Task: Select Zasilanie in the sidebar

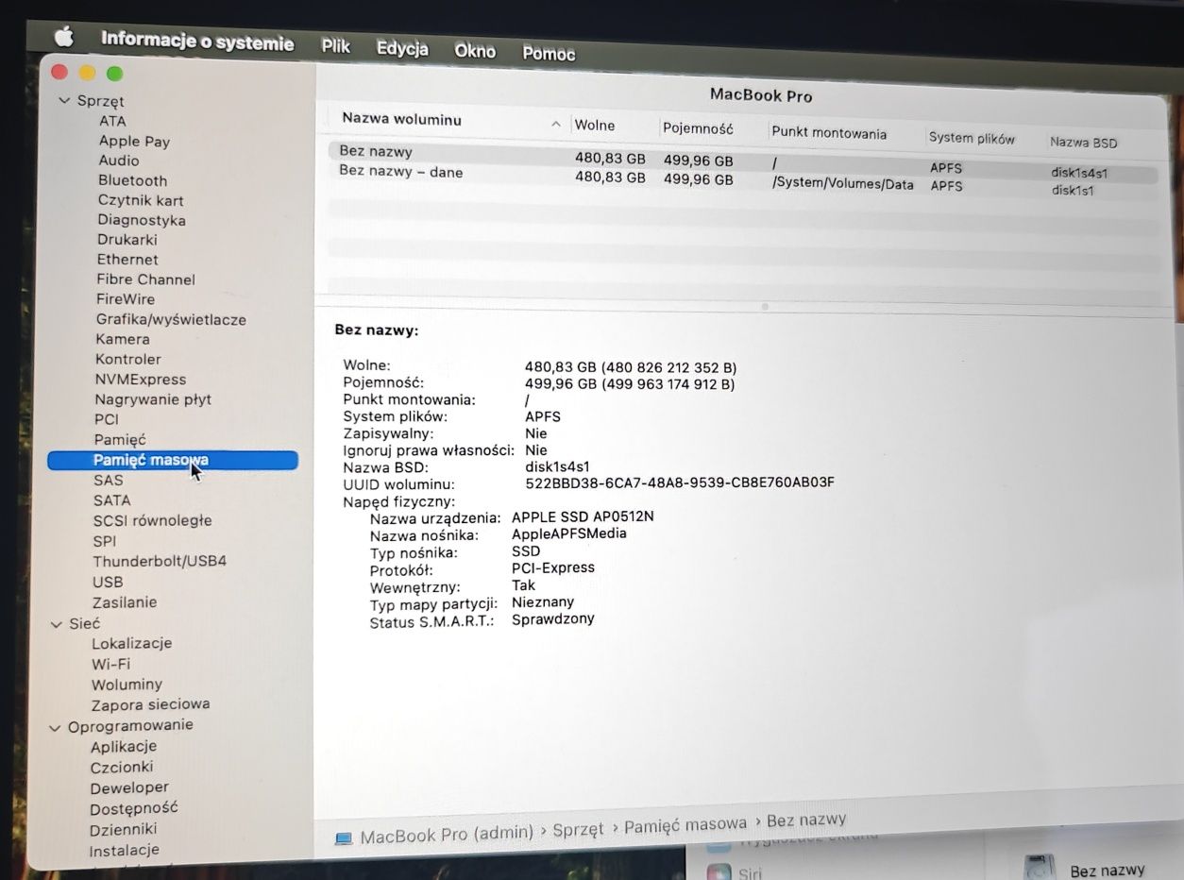Action: point(125,602)
